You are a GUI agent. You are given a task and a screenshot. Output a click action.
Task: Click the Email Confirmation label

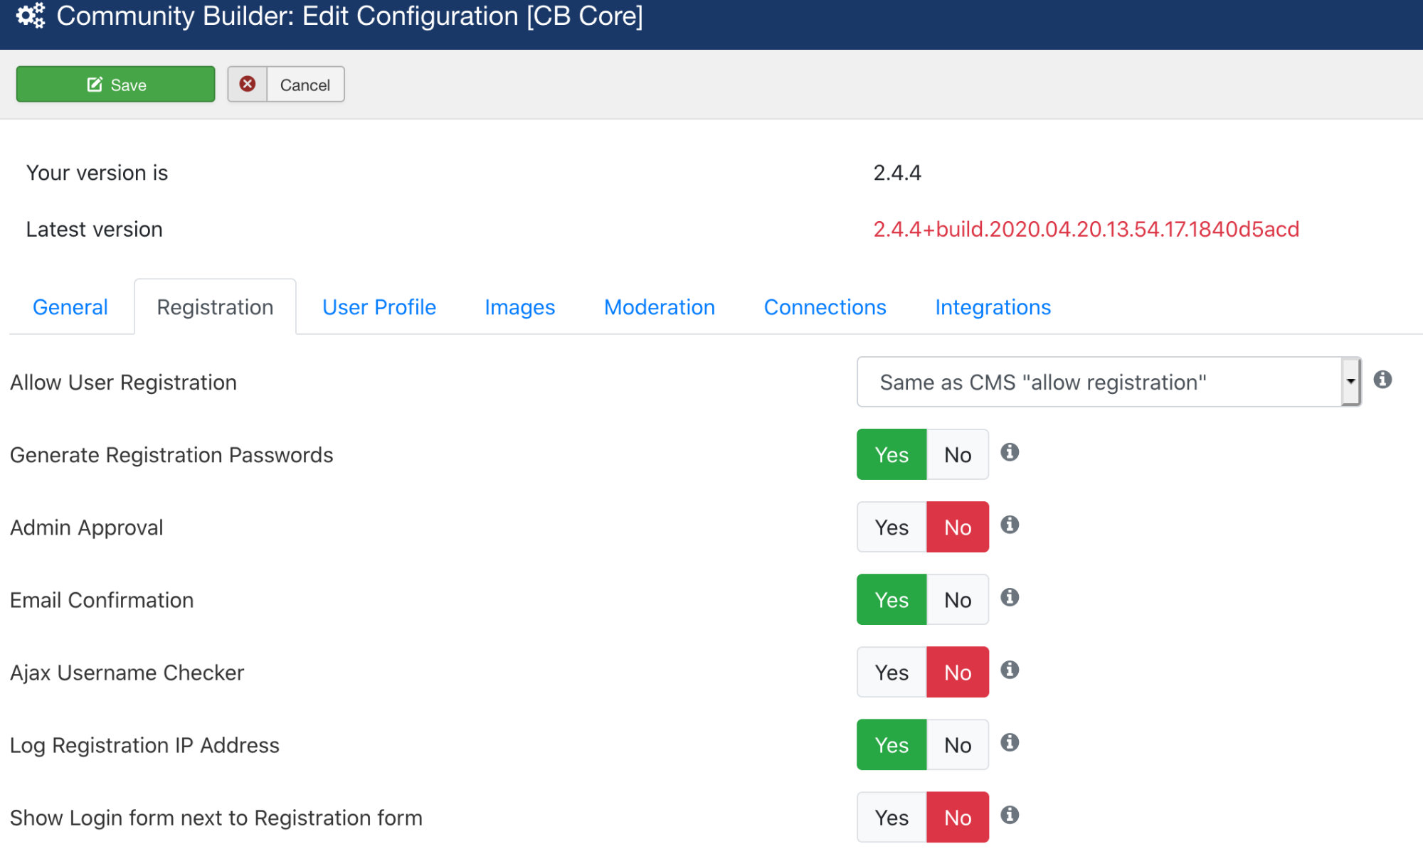coord(102,600)
